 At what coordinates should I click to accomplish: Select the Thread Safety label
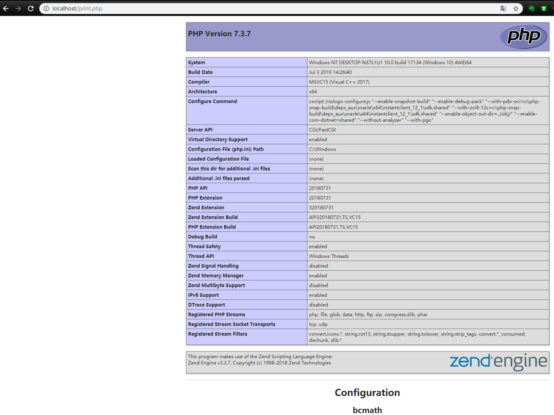point(204,247)
